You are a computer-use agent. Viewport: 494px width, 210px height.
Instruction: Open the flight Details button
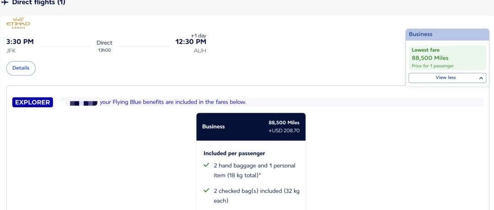[x=21, y=68]
